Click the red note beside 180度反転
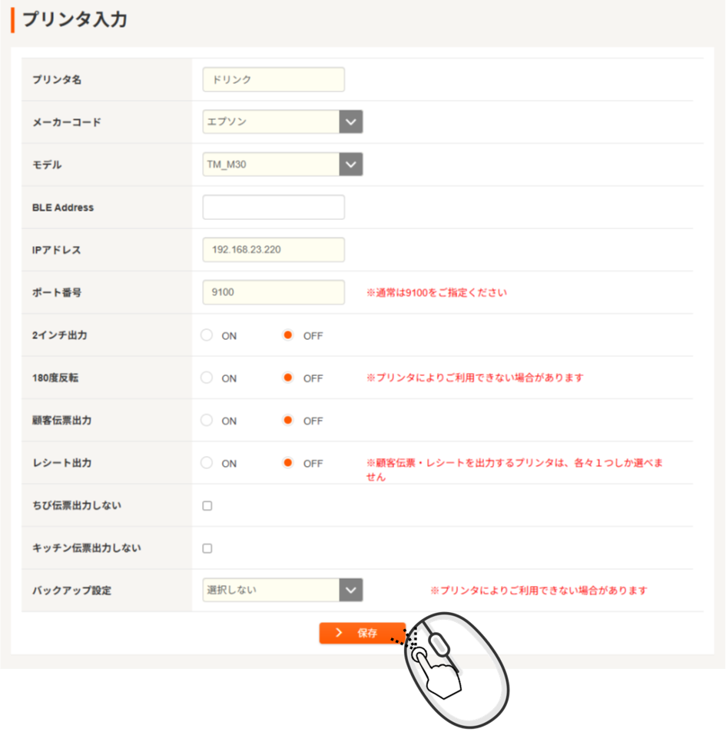This screenshot has width=726, height=749. tap(475, 378)
